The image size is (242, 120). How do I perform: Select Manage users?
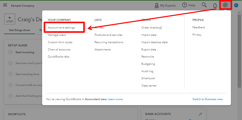click(57, 35)
